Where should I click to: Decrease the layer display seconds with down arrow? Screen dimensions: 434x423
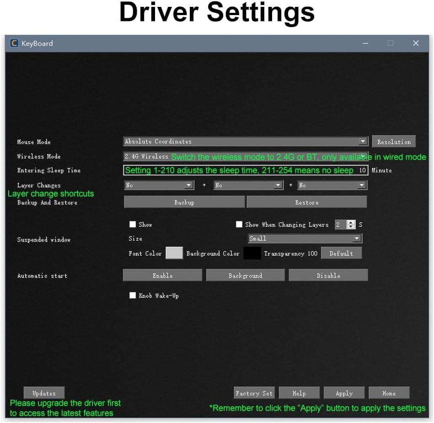point(351,227)
